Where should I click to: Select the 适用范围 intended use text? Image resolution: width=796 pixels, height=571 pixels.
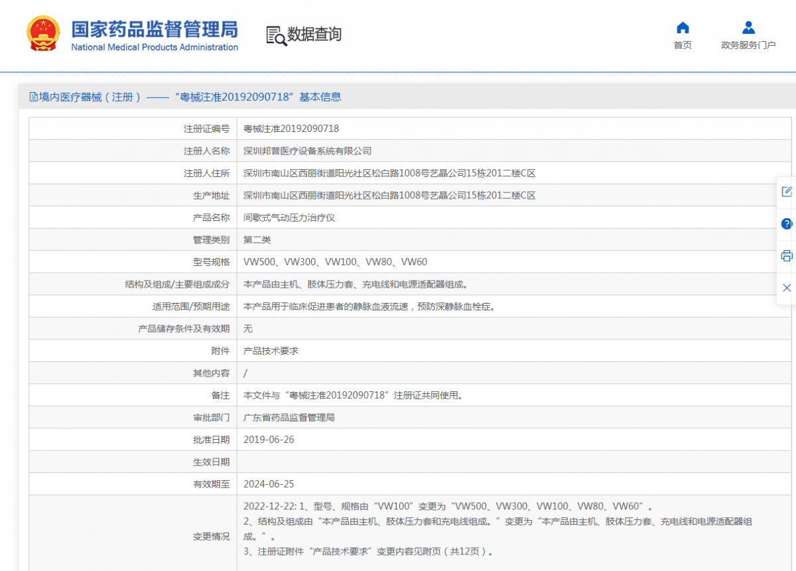coord(369,306)
